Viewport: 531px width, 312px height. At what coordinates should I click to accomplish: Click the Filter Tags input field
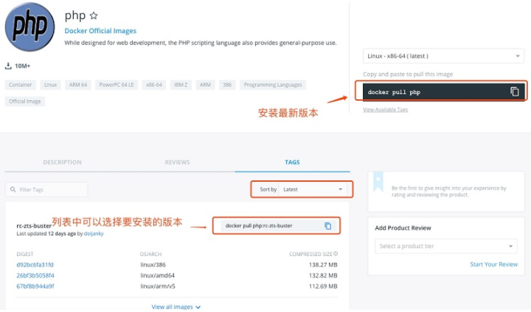(x=46, y=189)
